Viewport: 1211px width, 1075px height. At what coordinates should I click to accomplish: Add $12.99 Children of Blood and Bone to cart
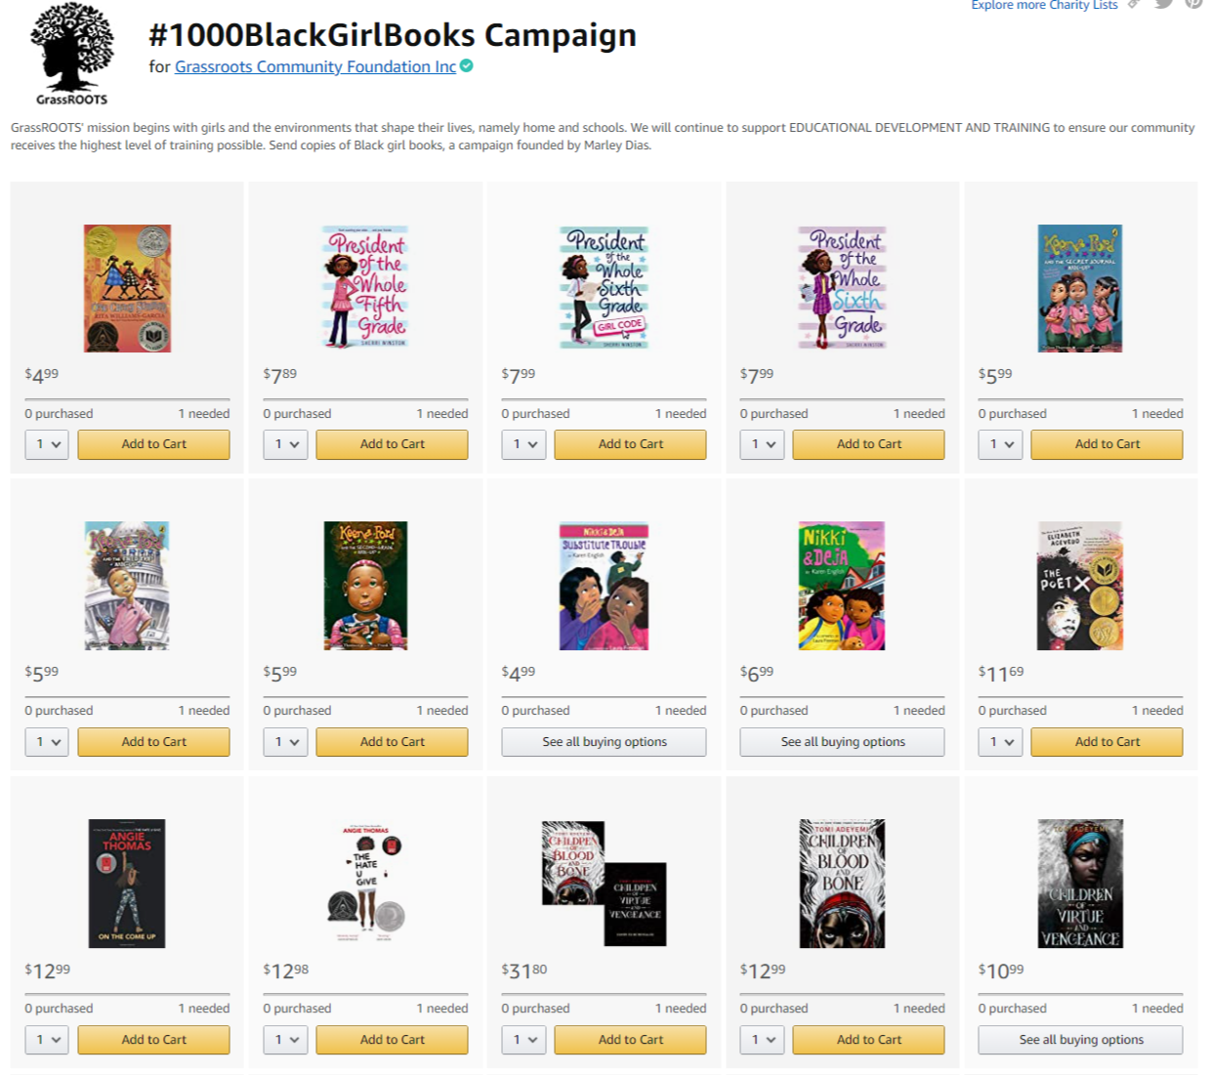[x=868, y=1040]
